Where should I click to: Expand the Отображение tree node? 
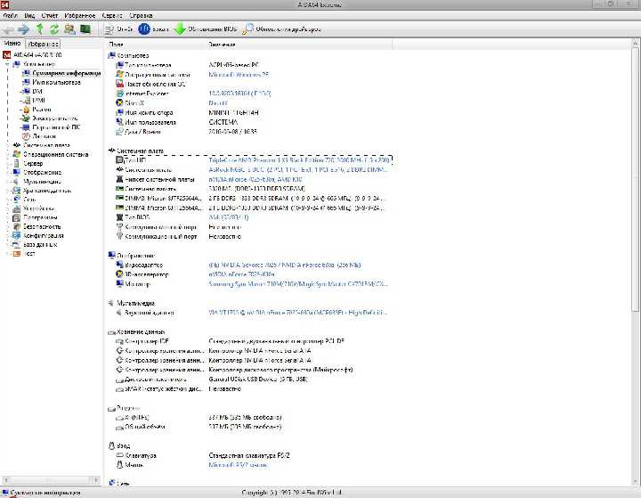7,172
